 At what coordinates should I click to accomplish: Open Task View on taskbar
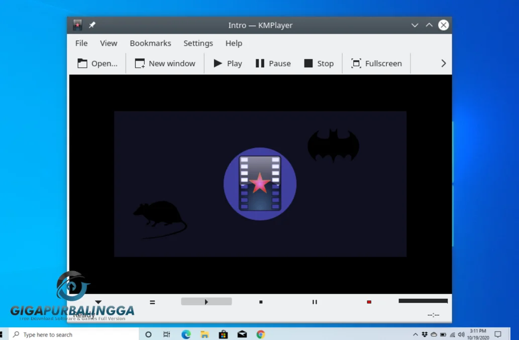tap(166, 334)
